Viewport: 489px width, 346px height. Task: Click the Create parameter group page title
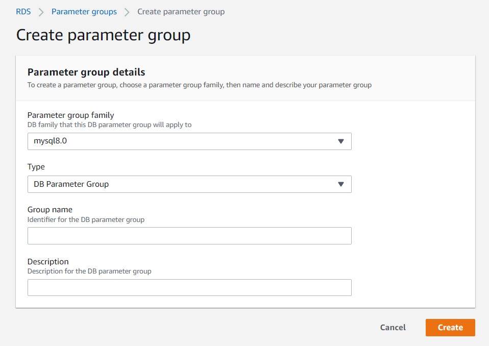pos(104,35)
